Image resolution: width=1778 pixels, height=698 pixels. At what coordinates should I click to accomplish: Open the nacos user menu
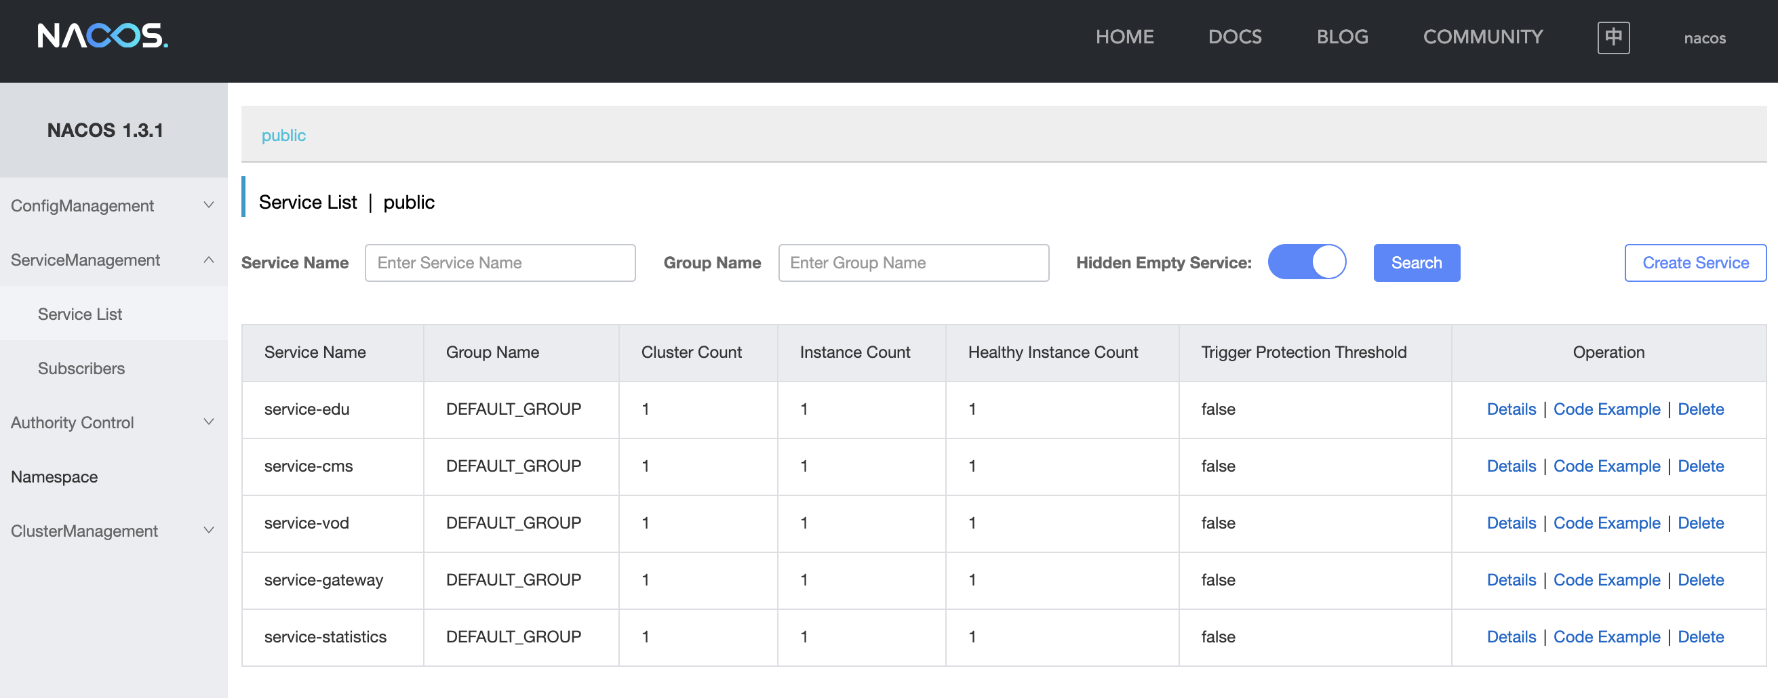pyautogui.click(x=1704, y=38)
